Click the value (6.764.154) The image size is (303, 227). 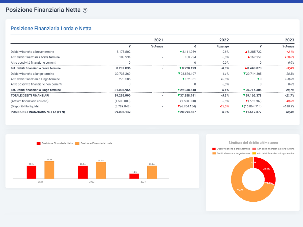click(188, 106)
